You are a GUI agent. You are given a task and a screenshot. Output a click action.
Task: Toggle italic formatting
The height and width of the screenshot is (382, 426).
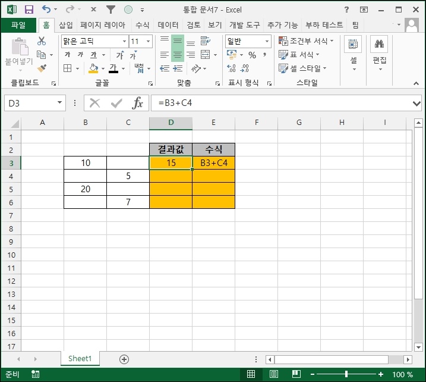pyautogui.click(x=80, y=55)
